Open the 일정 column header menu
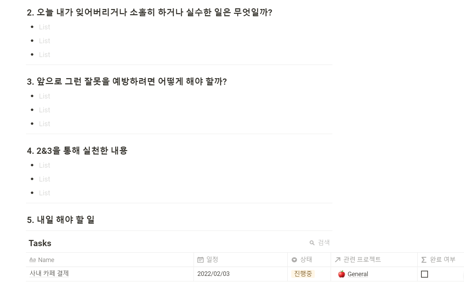The image size is (464, 298). 241,260
